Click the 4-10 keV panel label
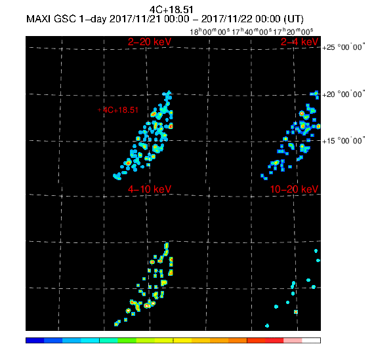 tap(150, 189)
